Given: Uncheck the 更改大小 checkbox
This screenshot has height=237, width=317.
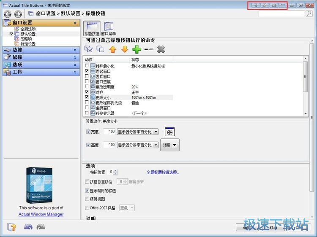Looking at the screenshot, I should click(x=87, y=97).
